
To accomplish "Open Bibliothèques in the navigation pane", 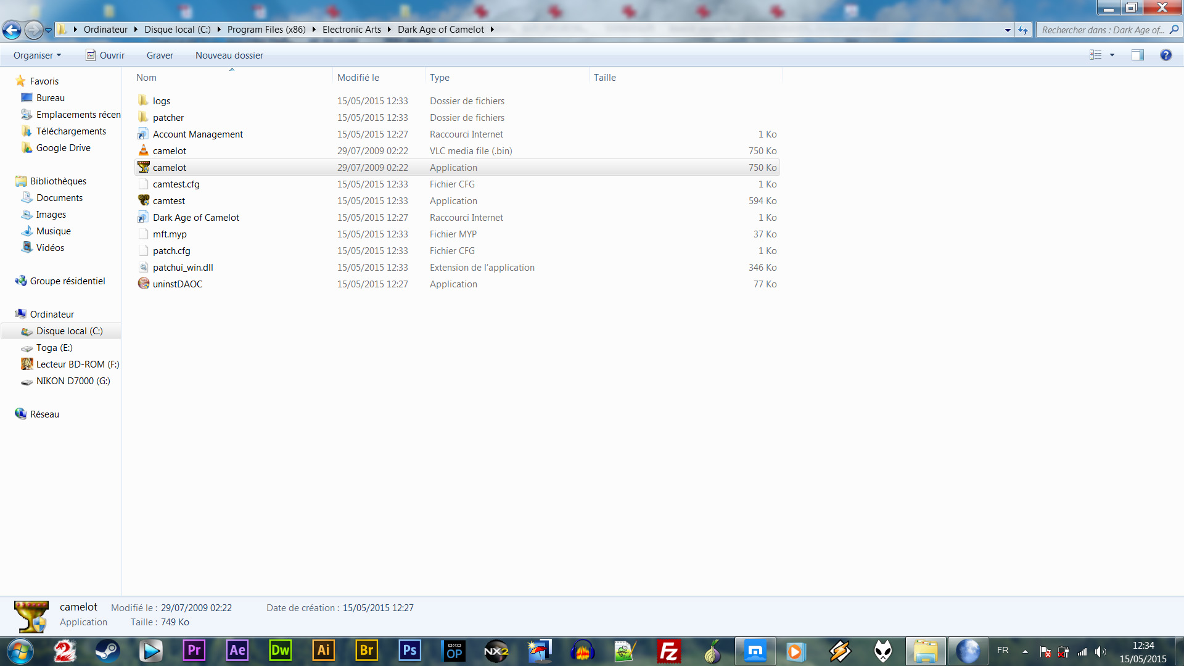I will point(58,181).
